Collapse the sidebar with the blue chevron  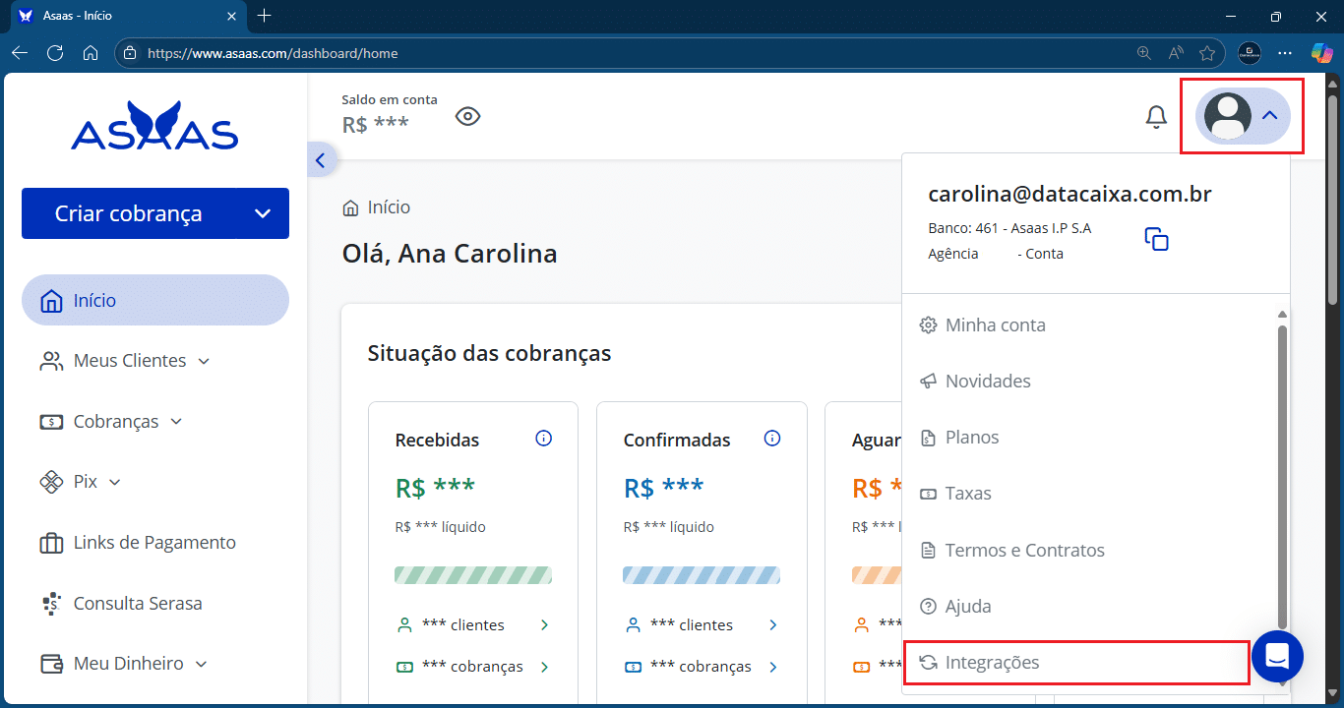pos(320,159)
